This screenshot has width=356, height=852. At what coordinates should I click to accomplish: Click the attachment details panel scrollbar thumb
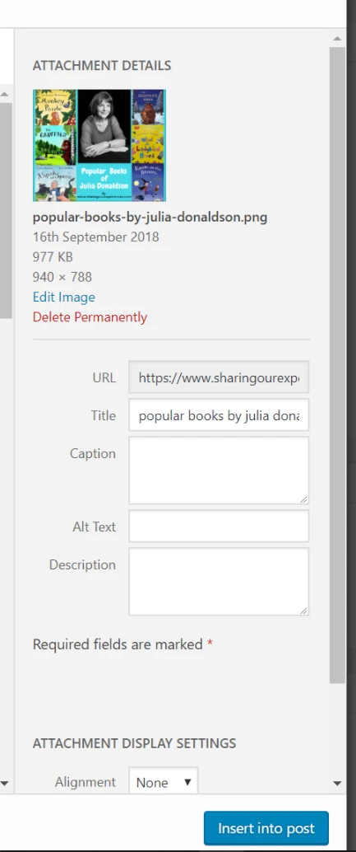click(x=337, y=364)
